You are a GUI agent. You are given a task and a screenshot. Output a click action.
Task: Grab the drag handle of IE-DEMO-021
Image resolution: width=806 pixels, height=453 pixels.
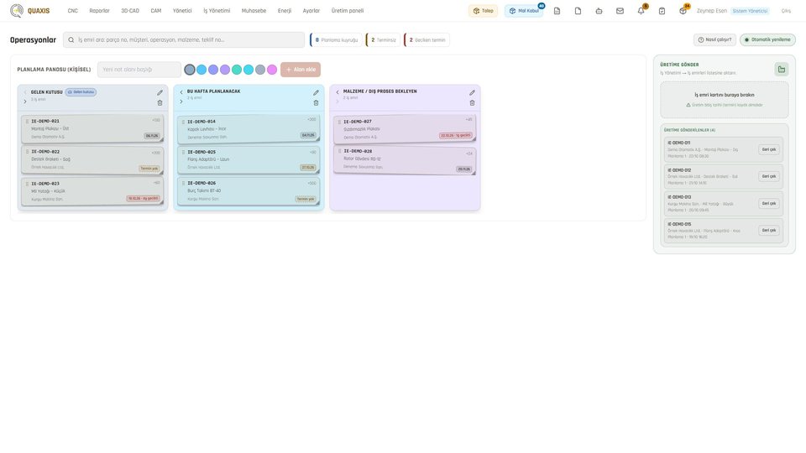(27, 122)
